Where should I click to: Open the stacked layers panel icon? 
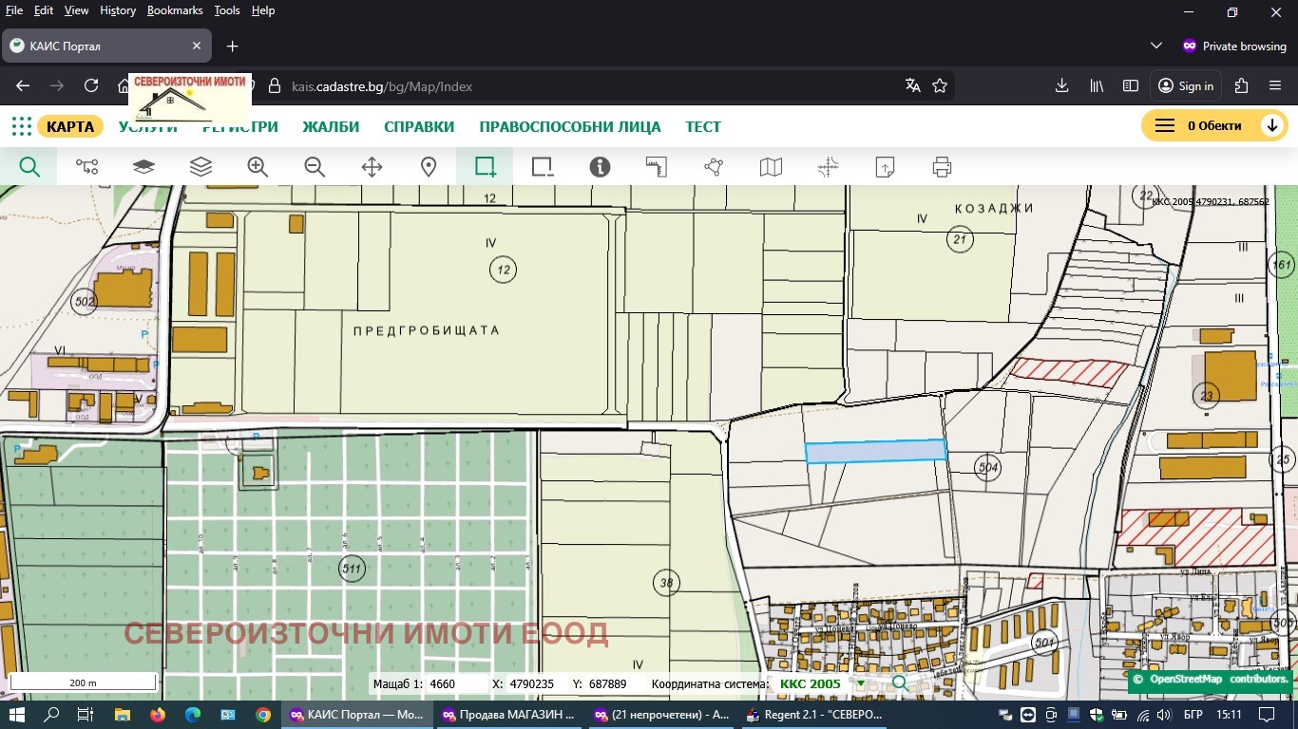tap(200, 167)
